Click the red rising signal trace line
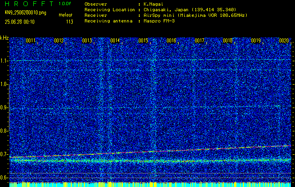 150,151
